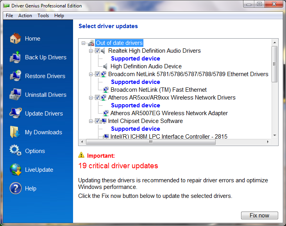286x226 pixels.
Task: Click the Update Drivers monitor icon
Action: point(16,113)
